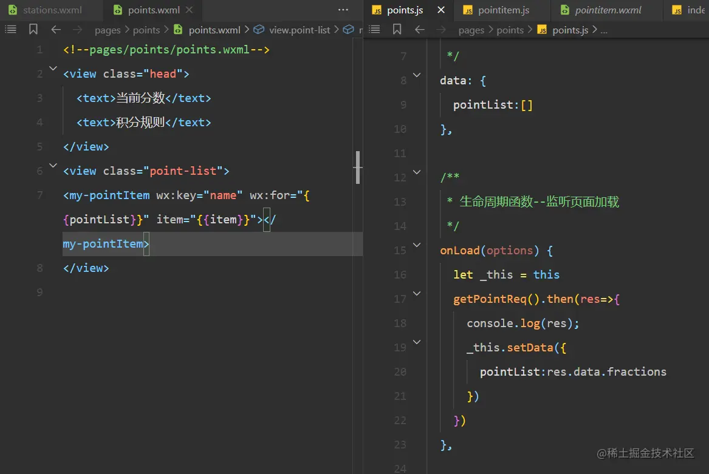Click the points.js tab JS icon

tap(377, 10)
